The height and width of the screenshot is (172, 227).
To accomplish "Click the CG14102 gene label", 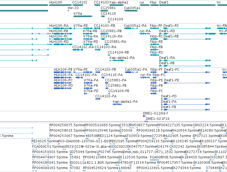I will [80, 2].
